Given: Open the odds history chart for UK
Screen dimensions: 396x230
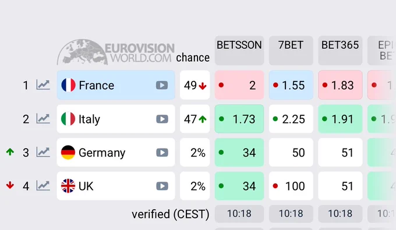Looking at the screenshot, I should click(43, 186).
